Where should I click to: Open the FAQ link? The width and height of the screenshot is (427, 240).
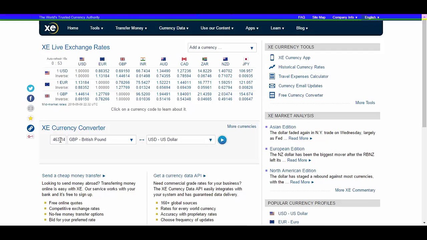point(302,17)
